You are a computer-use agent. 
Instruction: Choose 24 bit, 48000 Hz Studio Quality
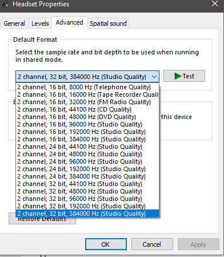[x=87, y=154]
